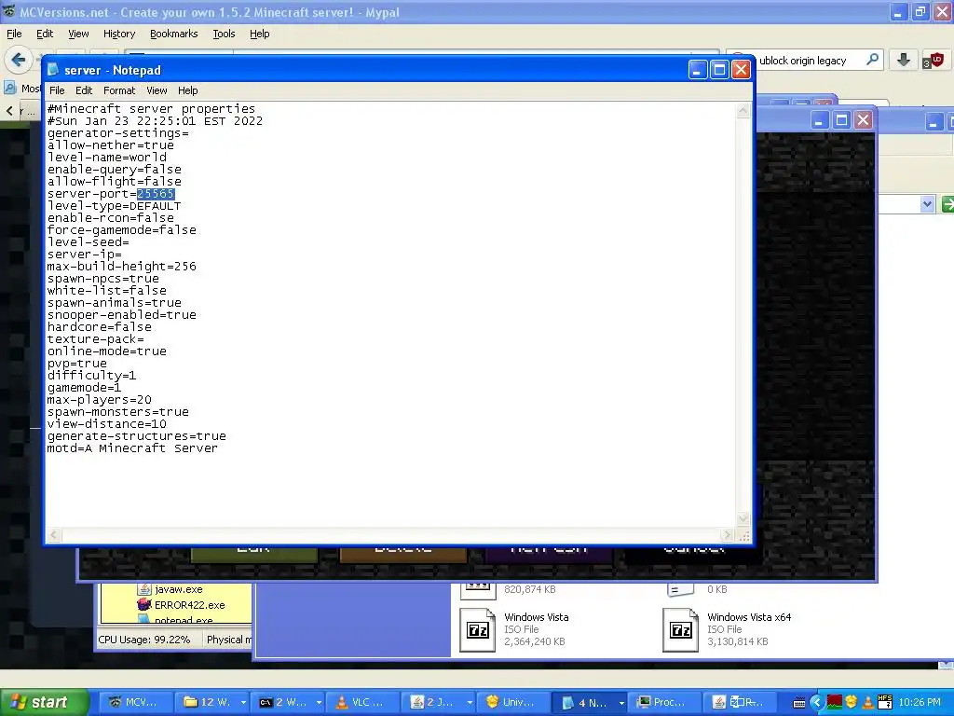Click the tab scroll left chevron in Mypal
The width and height of the screenshot is (954, 716).
(9, 111)
